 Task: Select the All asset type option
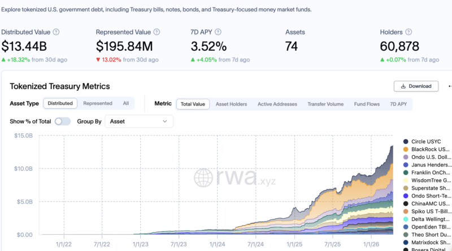pyautogui.click(x=125, y=104)
